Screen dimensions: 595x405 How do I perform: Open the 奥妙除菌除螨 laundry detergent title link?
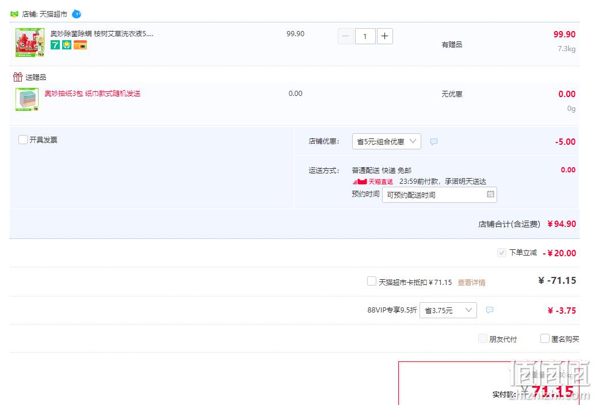102,34
